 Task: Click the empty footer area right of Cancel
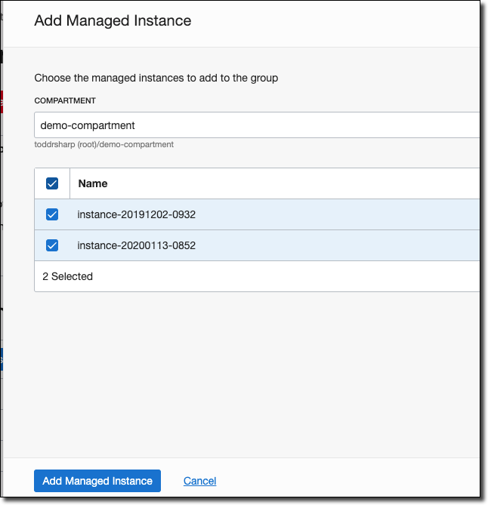347,481
